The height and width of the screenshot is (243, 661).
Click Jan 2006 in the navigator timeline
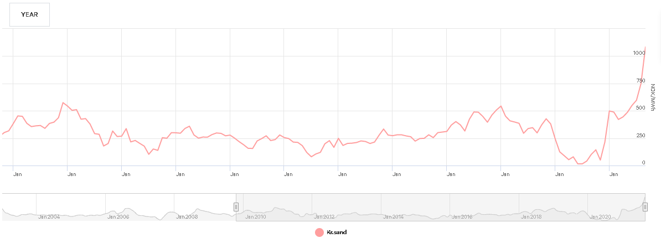tap(118, 216)
